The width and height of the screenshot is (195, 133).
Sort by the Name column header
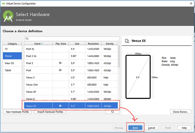[38, 44]
